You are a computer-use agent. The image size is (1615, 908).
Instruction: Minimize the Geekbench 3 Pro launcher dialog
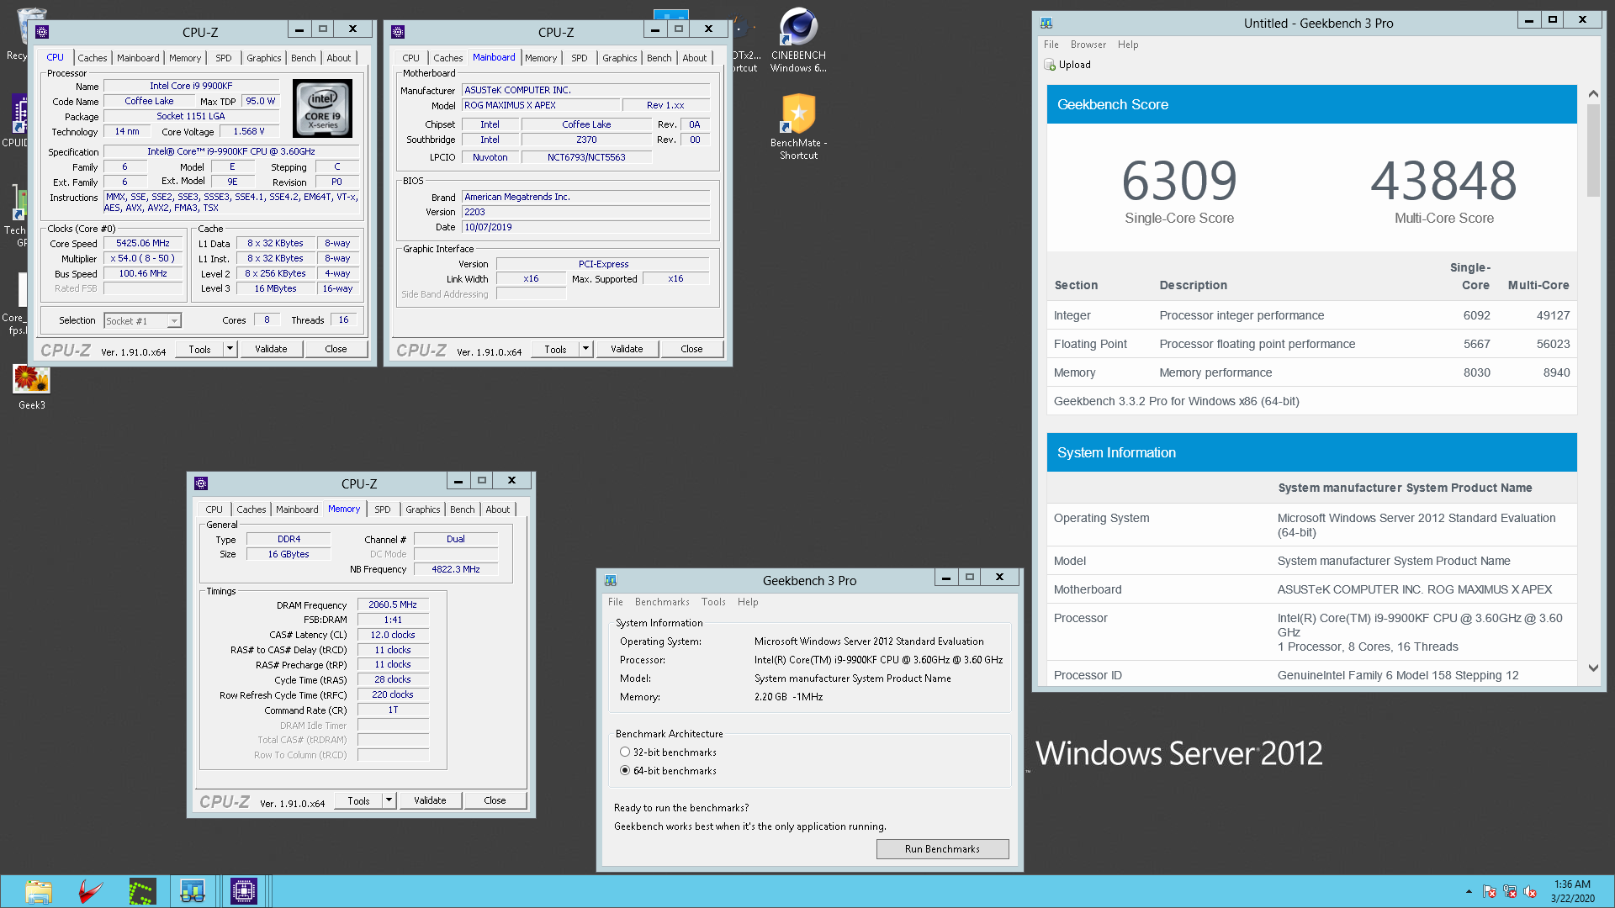pyautogui.click(x=945, y=578)
